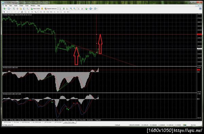Image resolution: width=204 pixels, height=134 pixels.
Task: Open the Strategy Tester
Action: point(28,9)
